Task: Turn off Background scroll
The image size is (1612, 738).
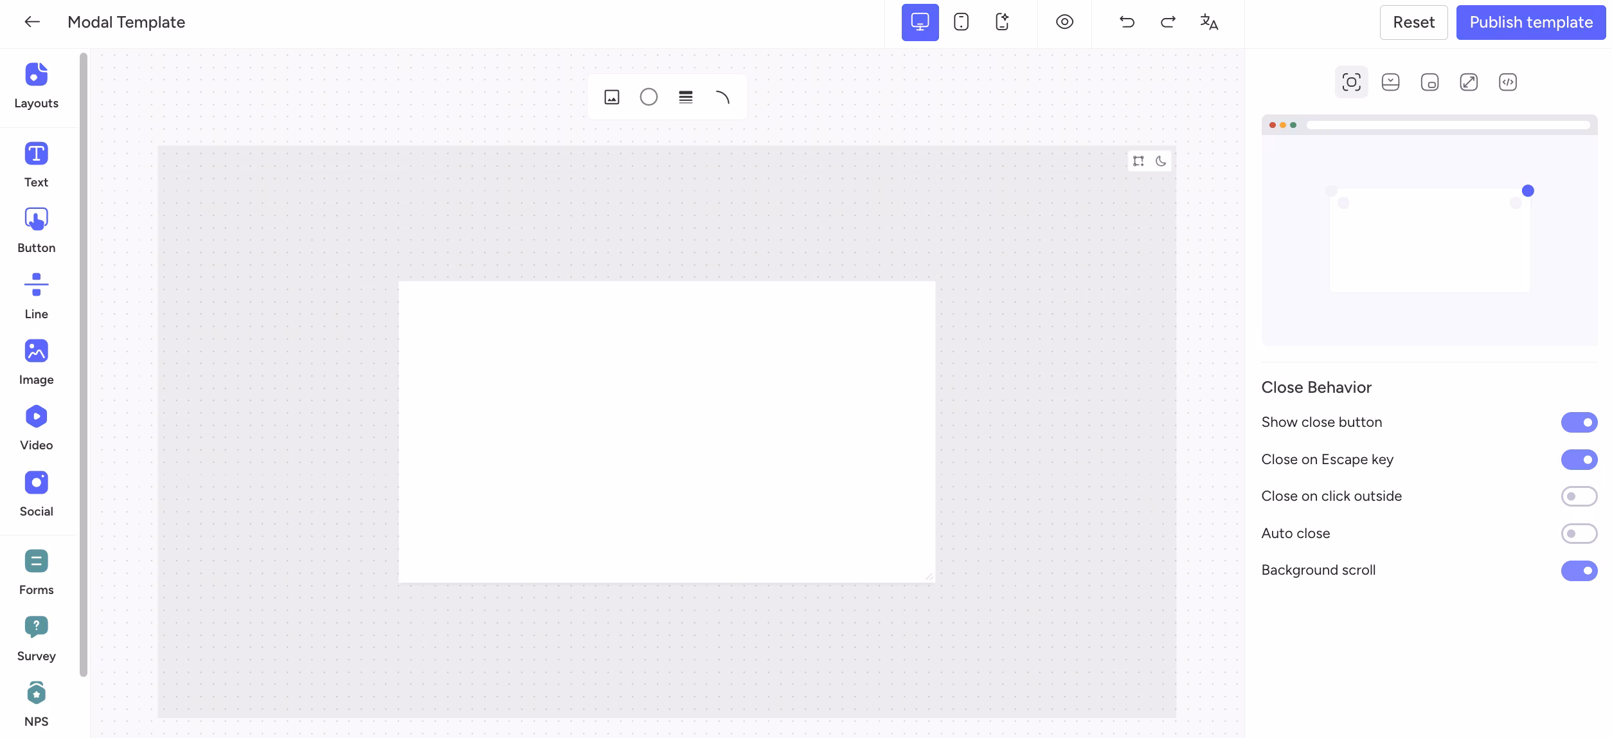Action: (x=1579, y=571)
